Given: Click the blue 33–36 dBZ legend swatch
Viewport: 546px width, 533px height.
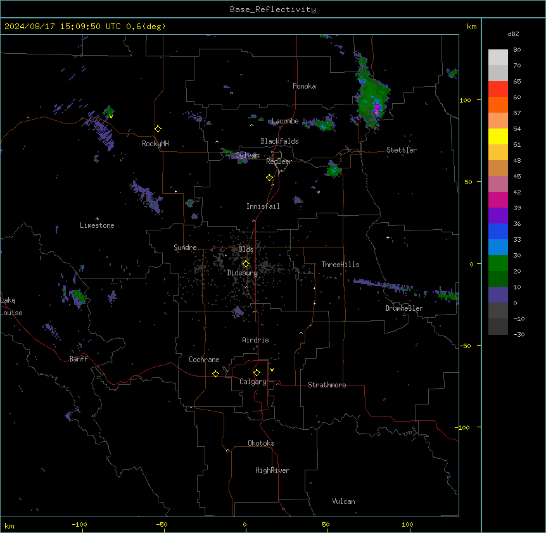Looking at the screenshot, I should [x=498, y=231].
